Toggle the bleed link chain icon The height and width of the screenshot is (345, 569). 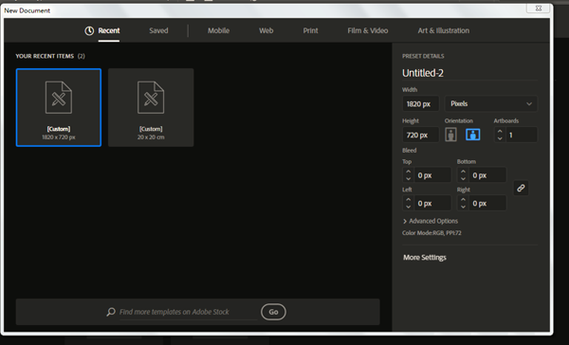(521, 188)
